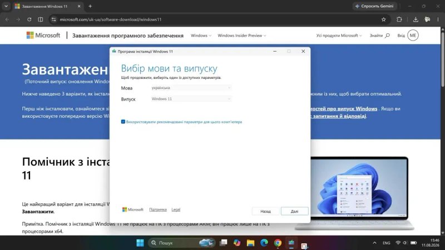The image size is (445, 250).
Task: Open Завантаження програмного забезпечення header link
Action: click(x=128, y=36)
